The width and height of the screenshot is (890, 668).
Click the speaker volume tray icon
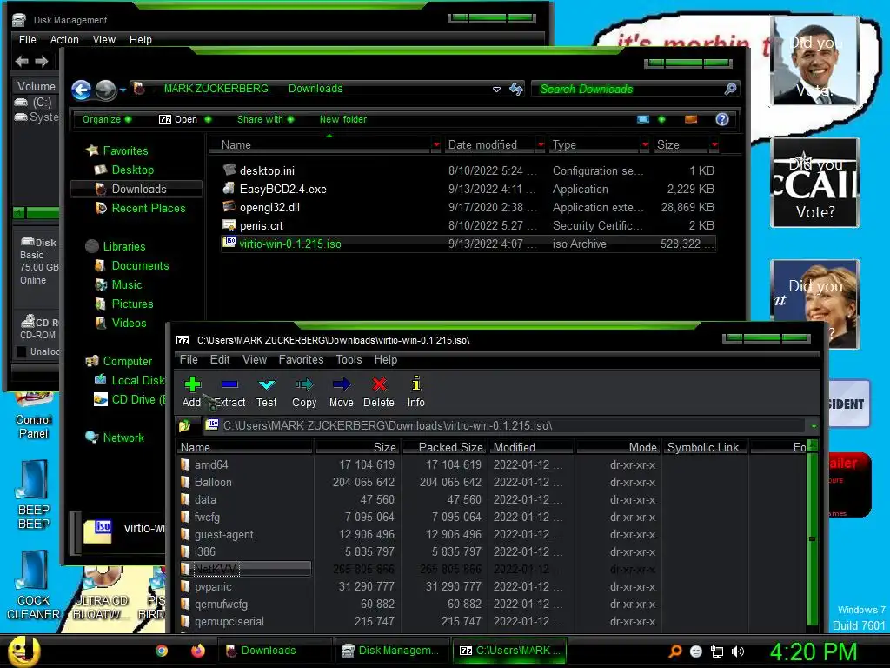tap(738, 651)
